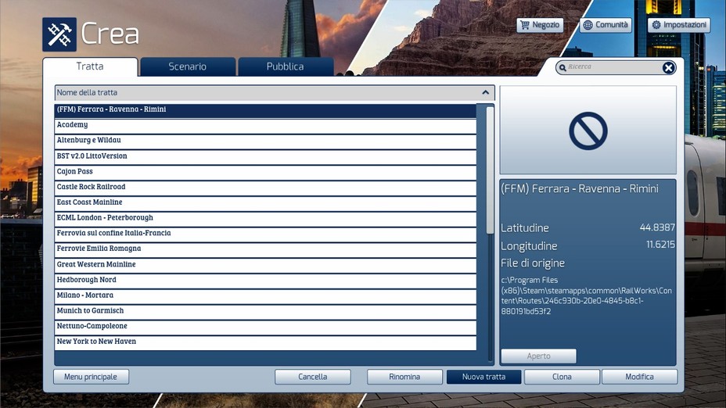Select Milano - Mortara route
The width and height of the screenshot is (726, 408).
[x=265, y=295]
